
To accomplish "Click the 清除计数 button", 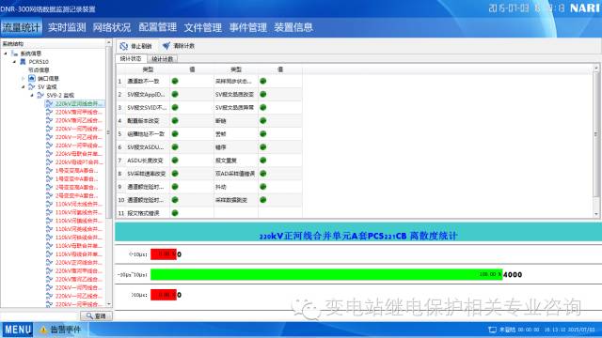I will (x=179, y=46).
